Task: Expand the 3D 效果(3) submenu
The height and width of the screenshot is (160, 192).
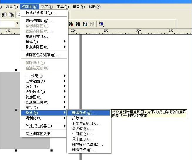Action: pos(44,76)
